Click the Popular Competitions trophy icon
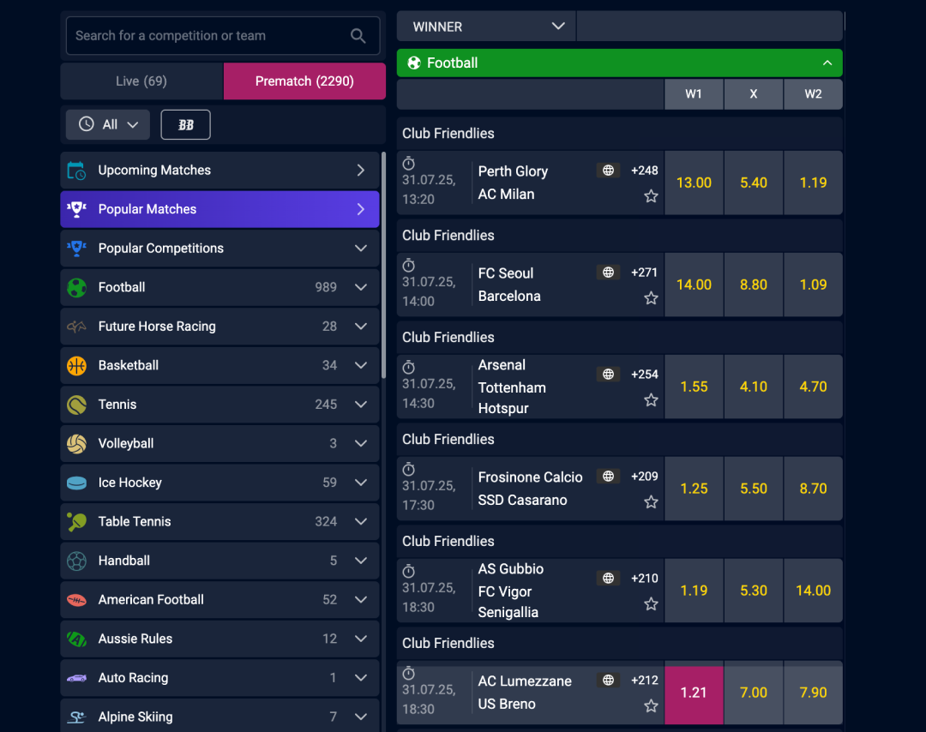 [77, 249]
